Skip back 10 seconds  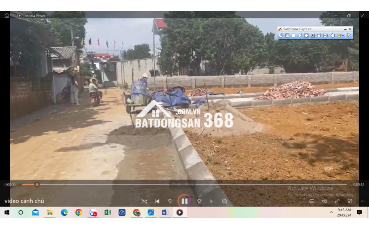click(170, 201)
